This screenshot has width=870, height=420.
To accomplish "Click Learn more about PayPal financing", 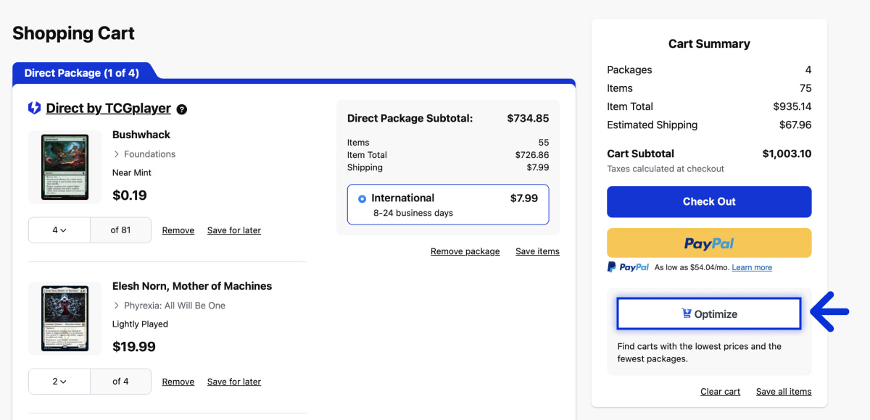I will tap(752, 267).
